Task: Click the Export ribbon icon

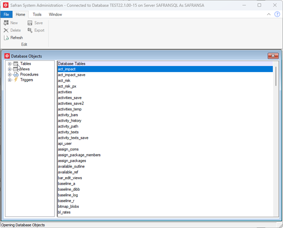Action: [30, 30]
